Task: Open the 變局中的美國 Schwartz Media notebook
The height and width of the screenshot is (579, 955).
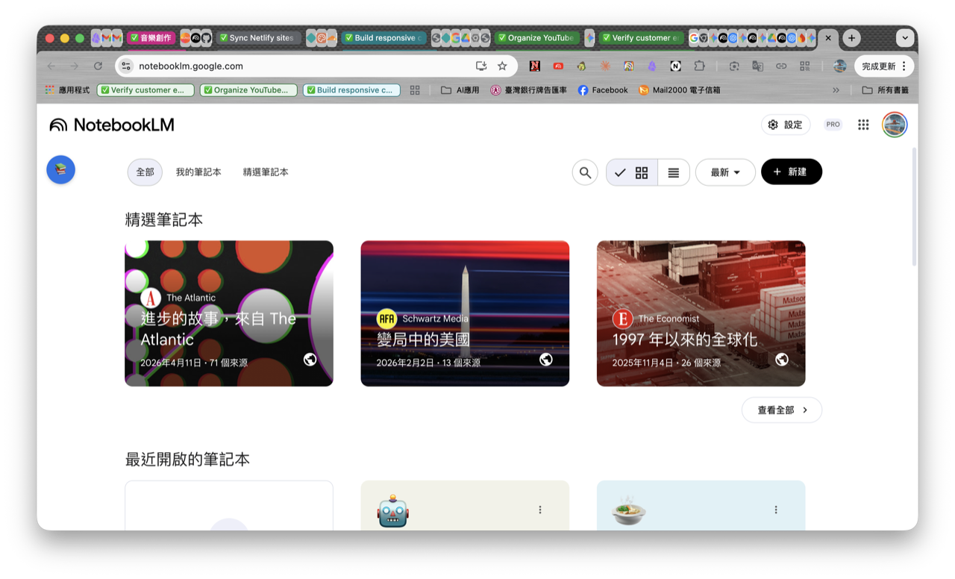Action: [x=465, y=313]
